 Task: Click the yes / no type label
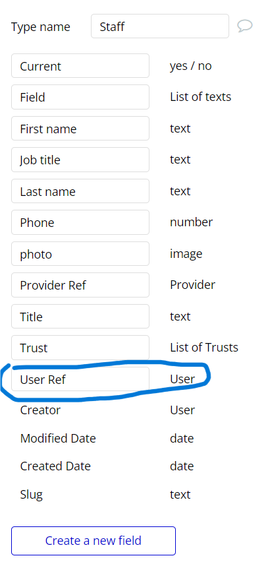click(191, 66)
